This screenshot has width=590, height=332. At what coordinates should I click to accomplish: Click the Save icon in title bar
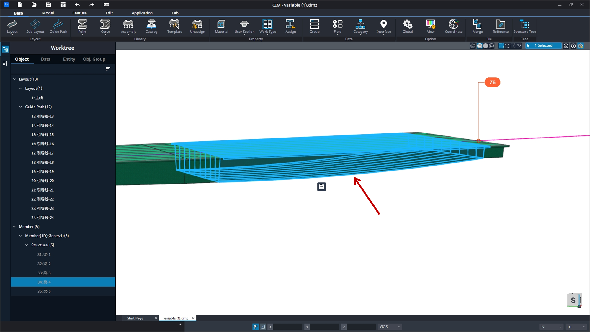point(48,5)
